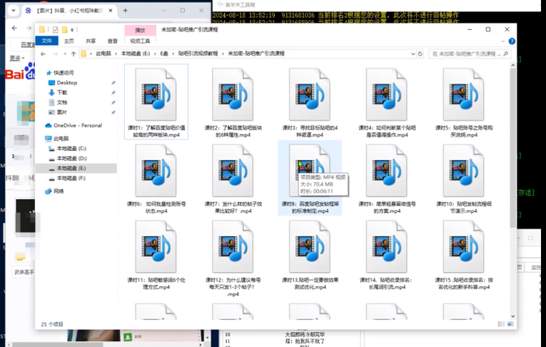Image resolution: width=546 pixels, height=347 pixels.
Task: Open Help with the blue question icon
Action: (512, 41)
